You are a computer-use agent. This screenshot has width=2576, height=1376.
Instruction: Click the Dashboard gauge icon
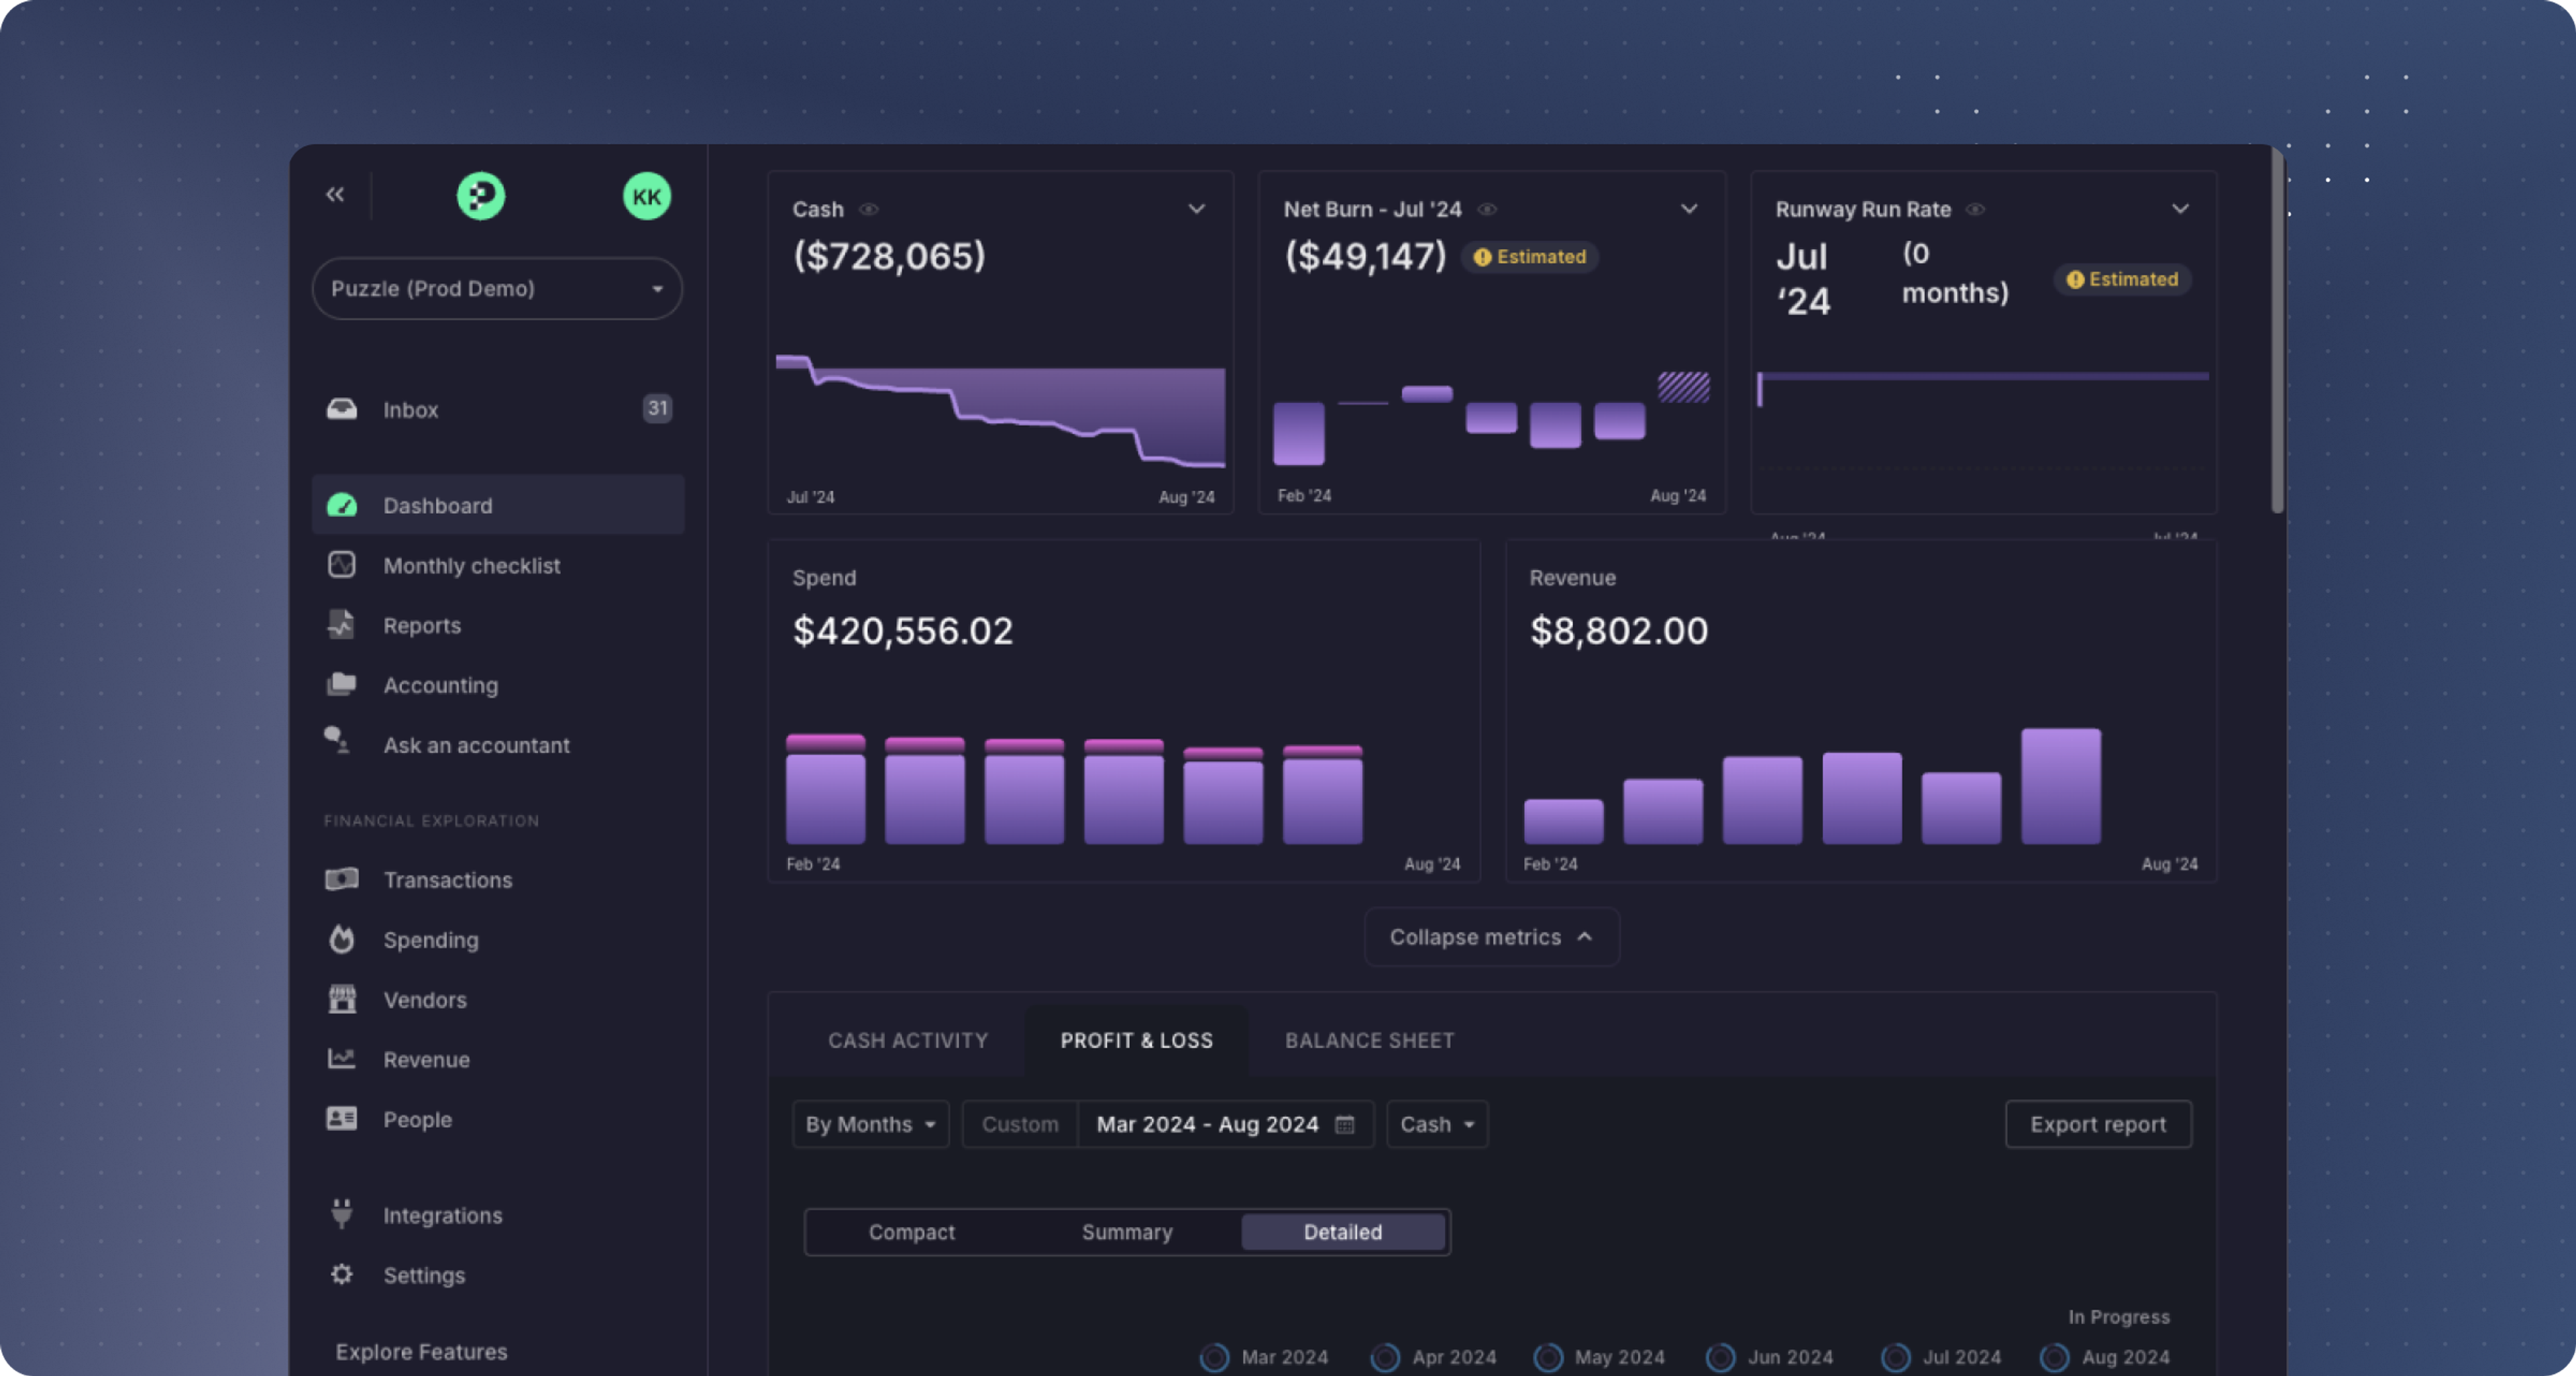342,505
